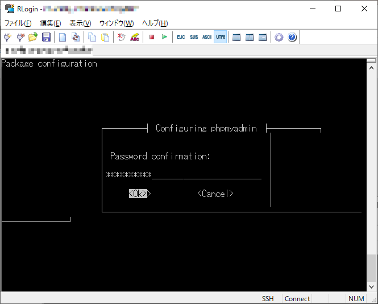
Task: Click the Package configuration text
Action: [x=49, y=64]
